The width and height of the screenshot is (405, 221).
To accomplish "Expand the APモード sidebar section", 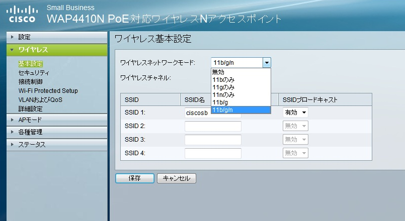I will (x=57, y=120).
